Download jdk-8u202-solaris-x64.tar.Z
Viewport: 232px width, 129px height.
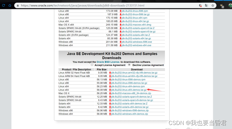click(x=136, y=35)
